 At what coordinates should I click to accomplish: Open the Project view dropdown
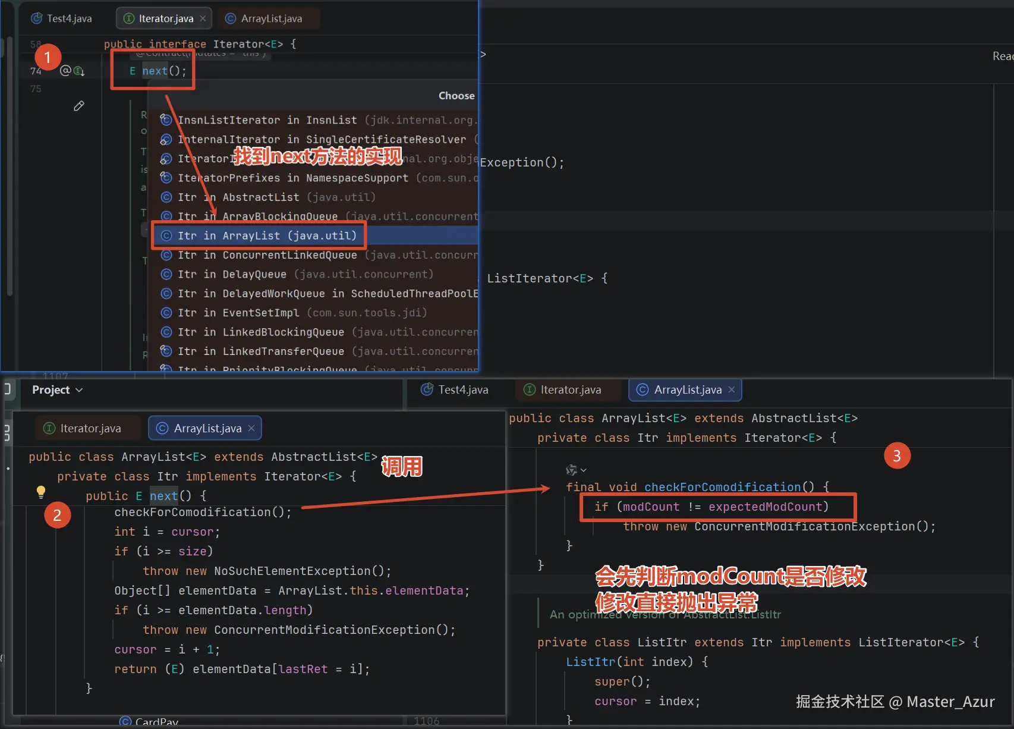click(57, 390)
